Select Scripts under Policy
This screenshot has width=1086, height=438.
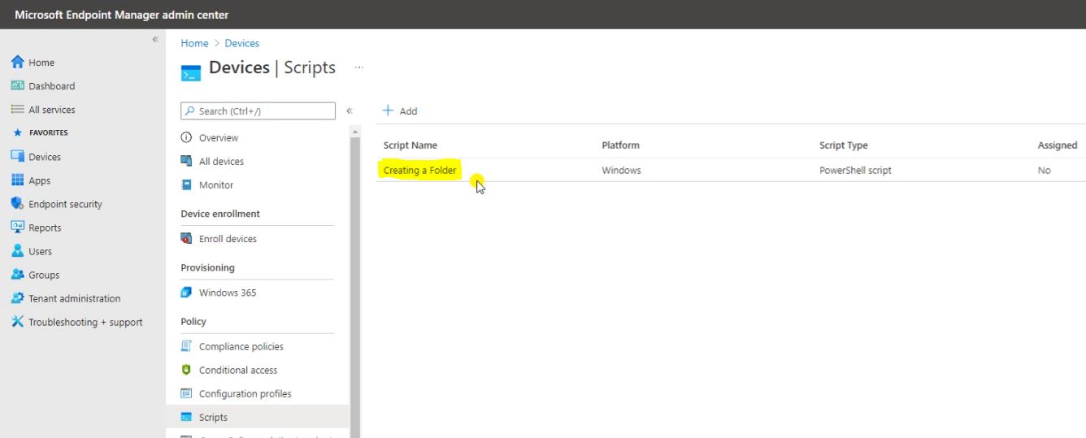[213, 417]
